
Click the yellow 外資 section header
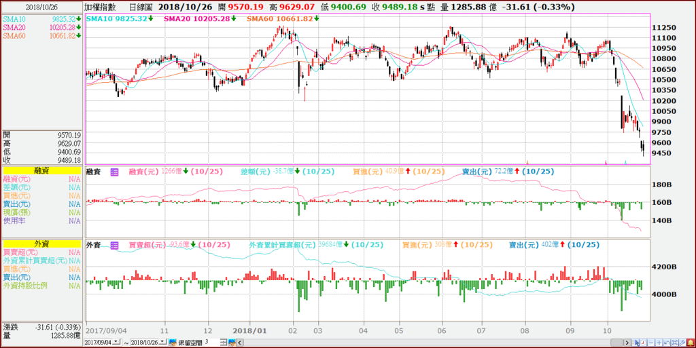click(x=41, y=244)
